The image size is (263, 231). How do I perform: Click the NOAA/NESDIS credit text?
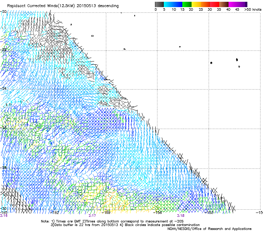[x=209, y=229]
